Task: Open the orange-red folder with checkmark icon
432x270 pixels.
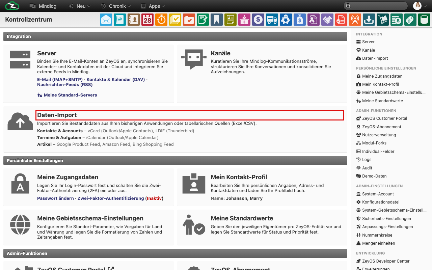Action: pyautogui.click(x=189, y=20)
